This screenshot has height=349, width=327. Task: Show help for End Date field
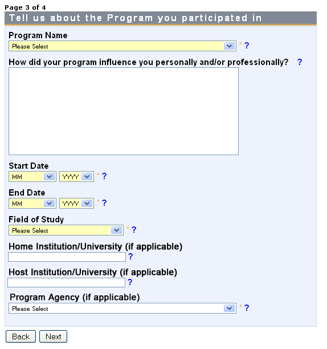pos(104,203)
